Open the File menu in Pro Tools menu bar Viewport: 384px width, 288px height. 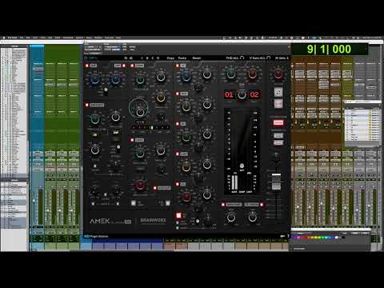point(22,38)
